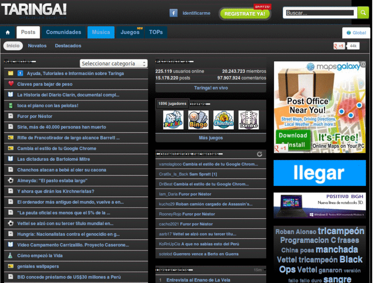Click the manchada tag in the tag cloud
This screenshot has height=283, width=377.
coord(336,250)
